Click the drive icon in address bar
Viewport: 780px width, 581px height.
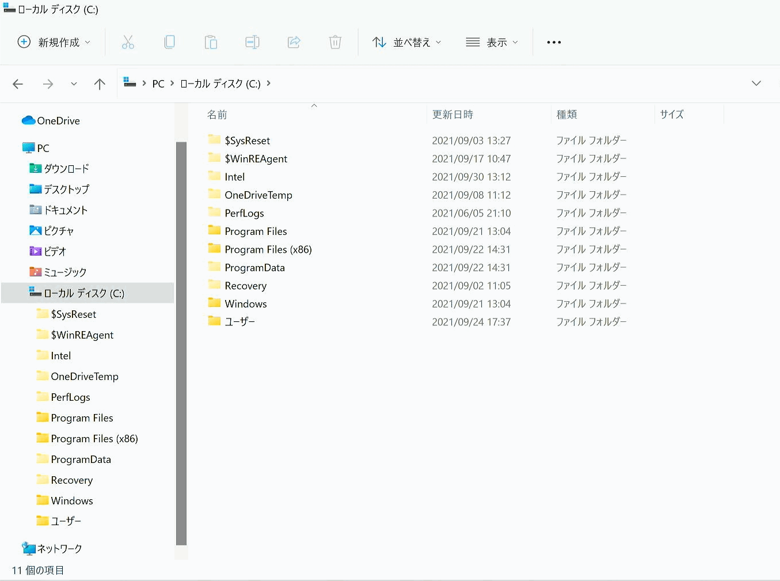click(x=130, y=82)
